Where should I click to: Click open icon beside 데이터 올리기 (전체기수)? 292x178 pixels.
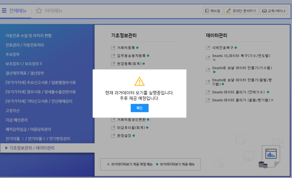click(208, 92)
